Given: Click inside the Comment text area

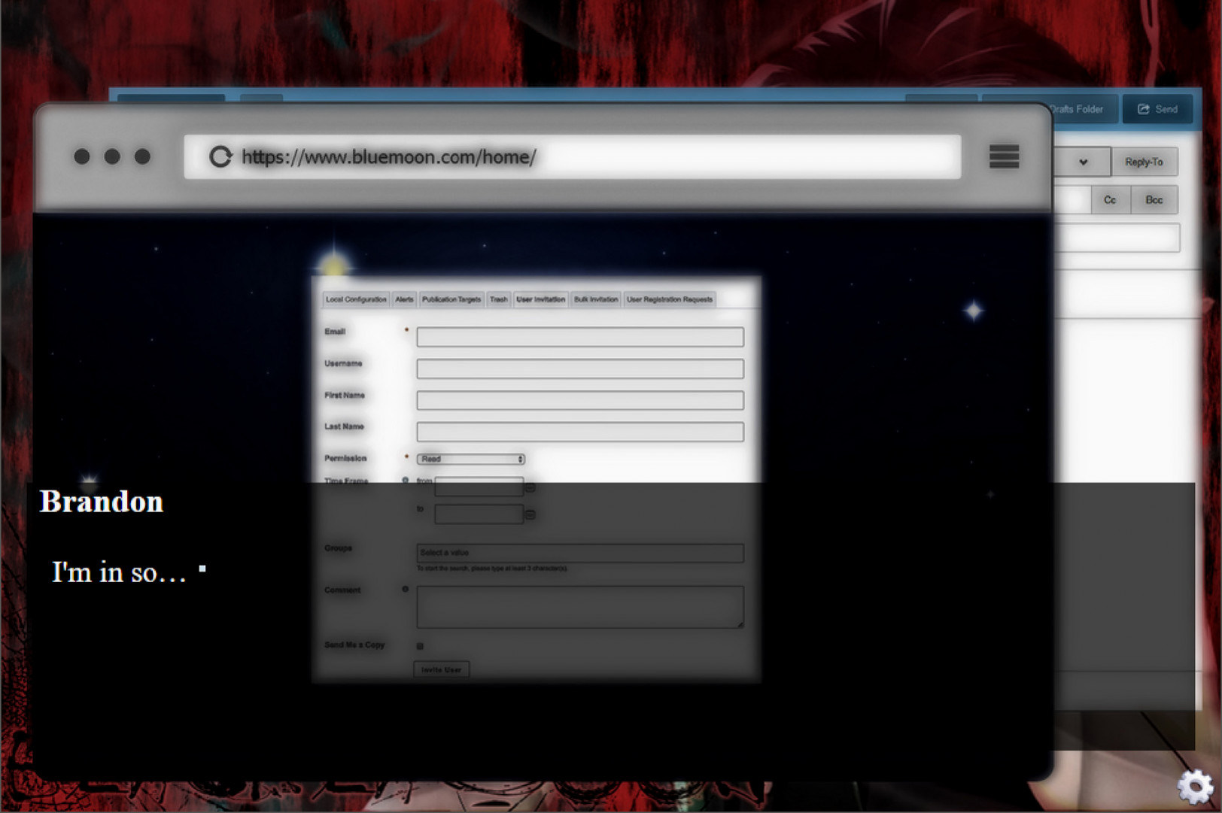Looking at the screenshot, I should tap(580, 607).
